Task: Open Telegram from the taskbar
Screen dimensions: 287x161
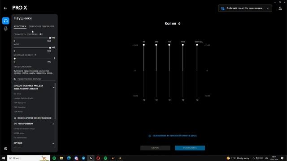Action: click(83, 158)
